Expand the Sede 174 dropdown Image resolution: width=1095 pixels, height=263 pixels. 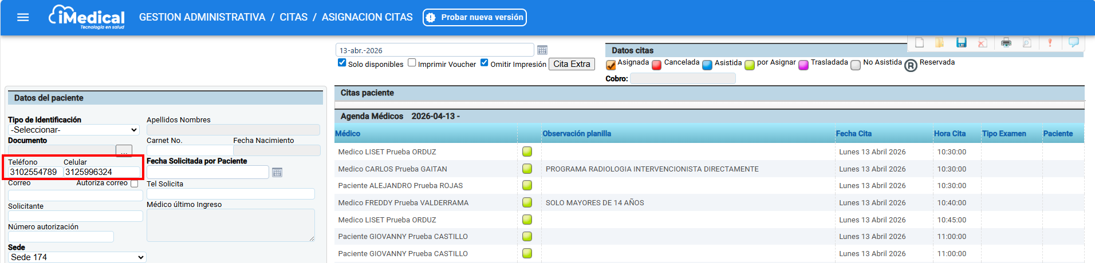pyautogui.click(x=77, y=257)
